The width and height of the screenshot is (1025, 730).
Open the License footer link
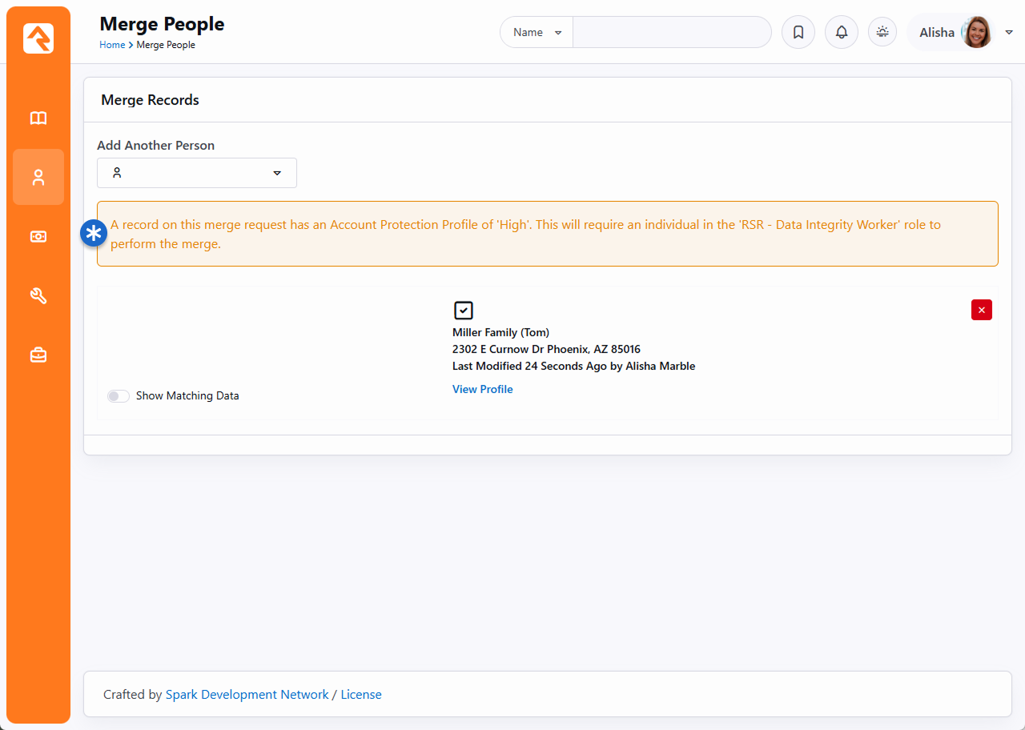[x=361, y=695]
